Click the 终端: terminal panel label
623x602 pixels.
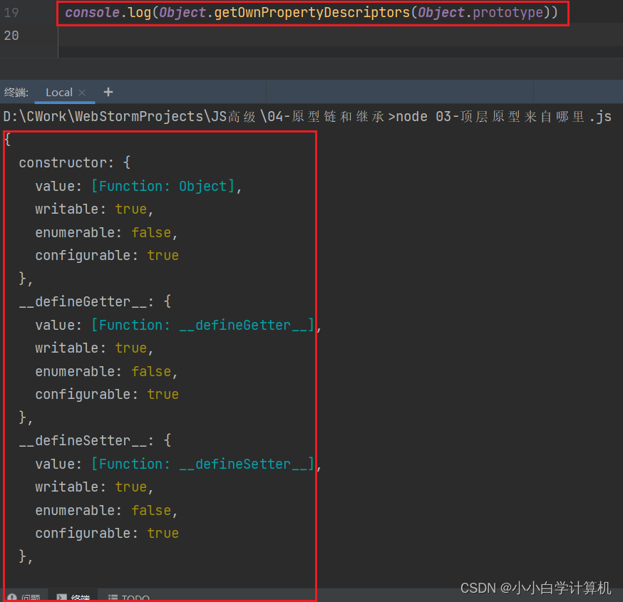[x=16, y=93]
